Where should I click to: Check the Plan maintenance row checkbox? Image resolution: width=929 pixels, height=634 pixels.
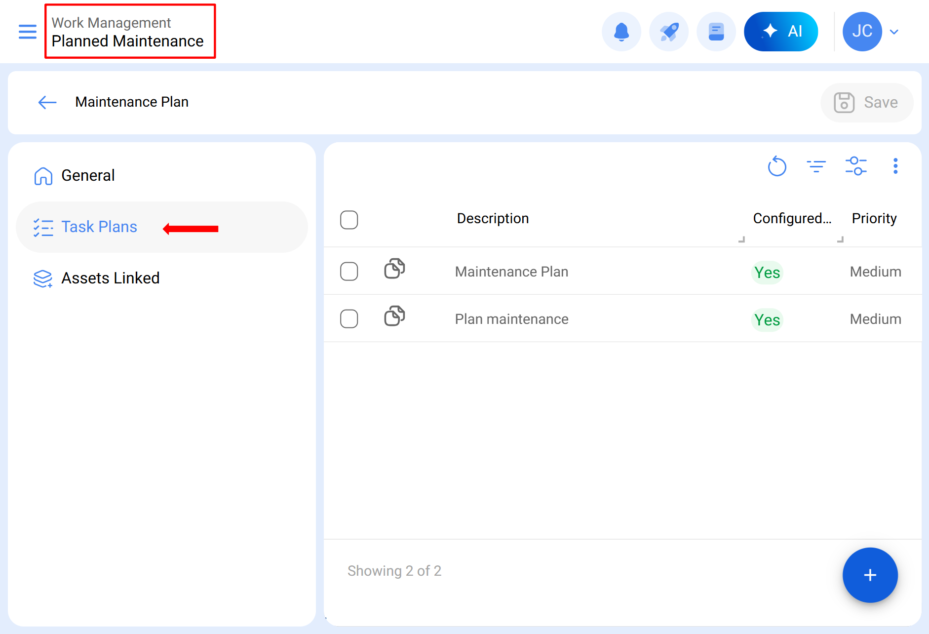click(x=349, y=318)
